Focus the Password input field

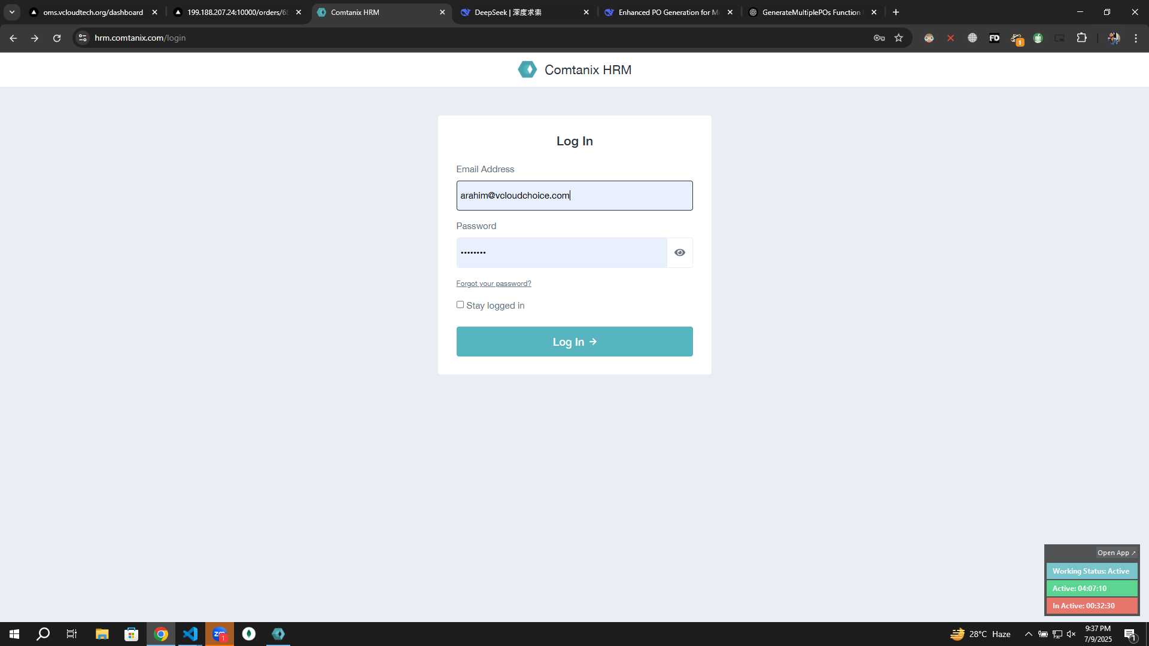(561, 252)
